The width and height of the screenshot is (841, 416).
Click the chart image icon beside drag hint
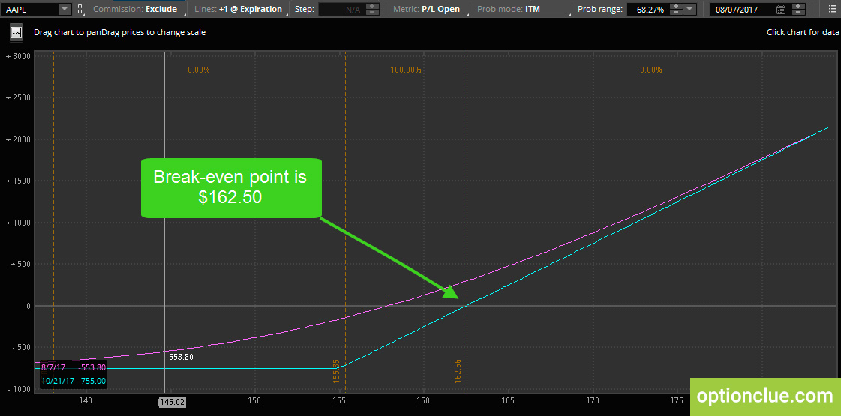coord(16,33)
